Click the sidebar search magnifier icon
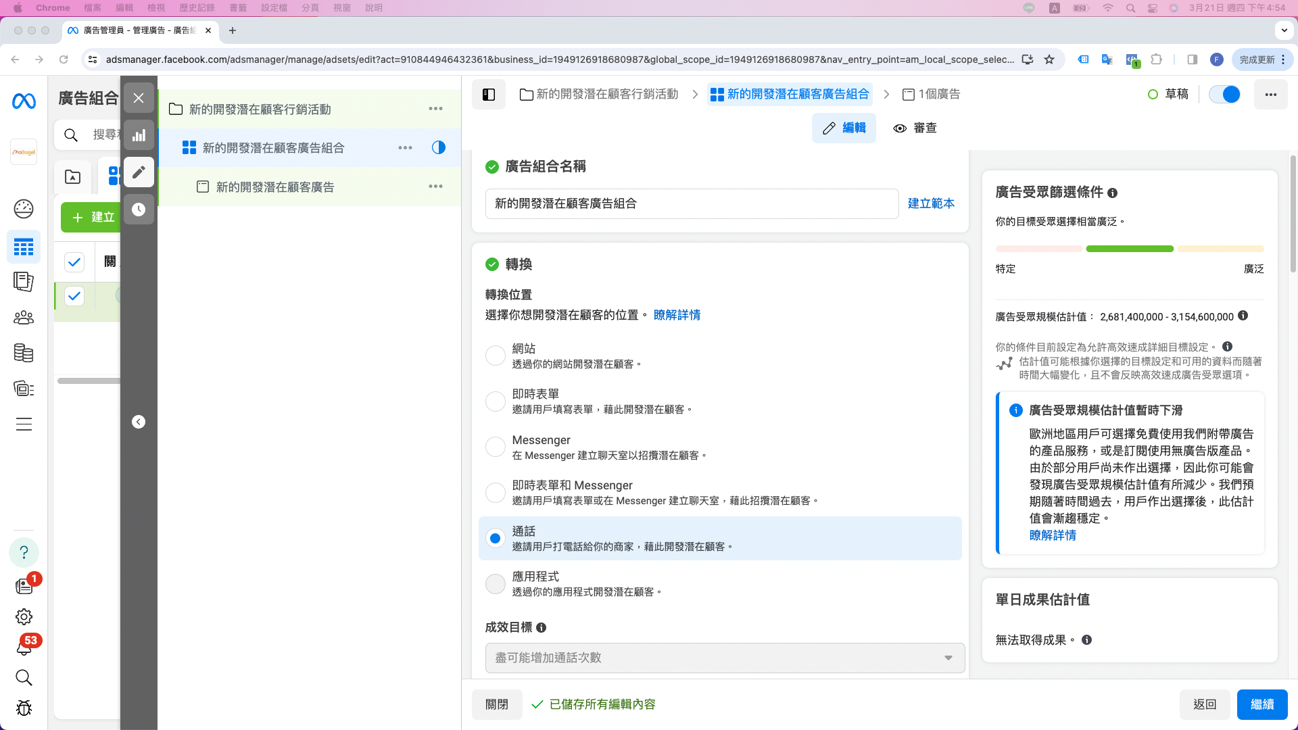Viewport: 1298px width, 730px height. click(24, 677)
